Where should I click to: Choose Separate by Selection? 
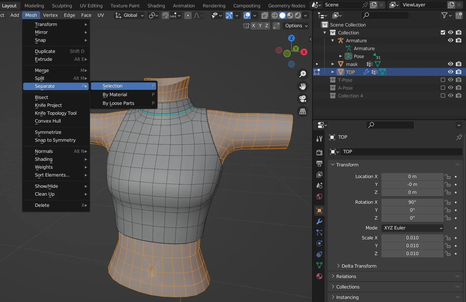(x=124, y=86)
